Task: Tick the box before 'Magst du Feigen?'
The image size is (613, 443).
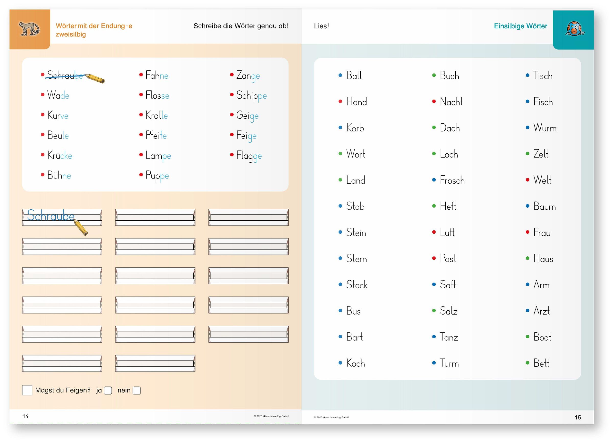Action: [27, 390]
